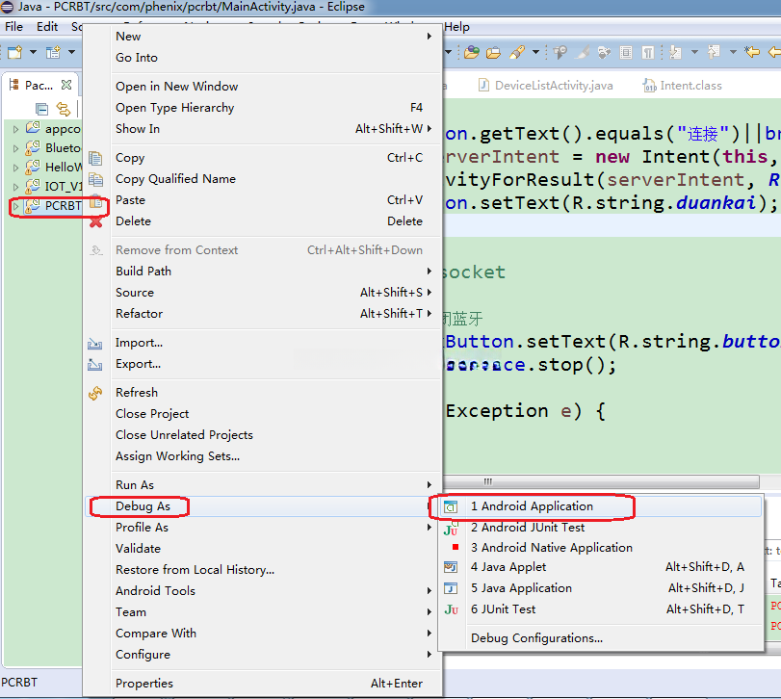Expand the appco project tree arrow

(15, 129)
